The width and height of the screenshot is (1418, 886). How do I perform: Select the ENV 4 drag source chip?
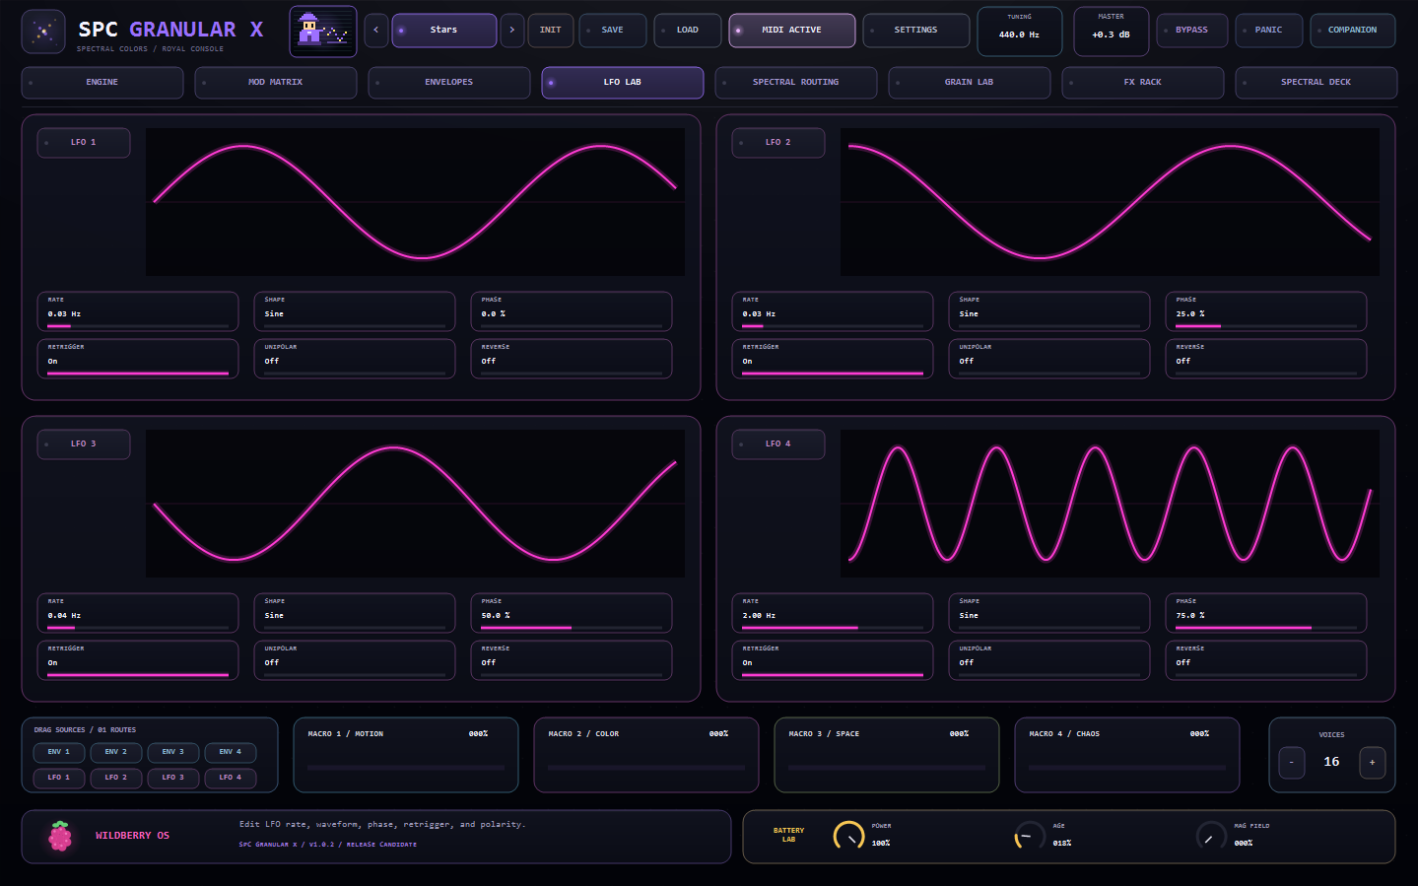[x=231, y=752]
